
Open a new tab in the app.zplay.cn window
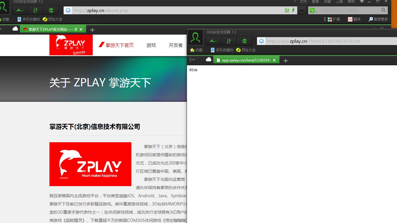point(286,61)
